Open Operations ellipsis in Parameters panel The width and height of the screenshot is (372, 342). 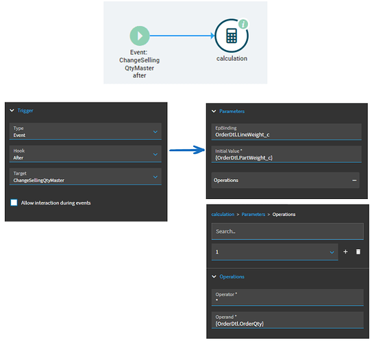[354, 181]
